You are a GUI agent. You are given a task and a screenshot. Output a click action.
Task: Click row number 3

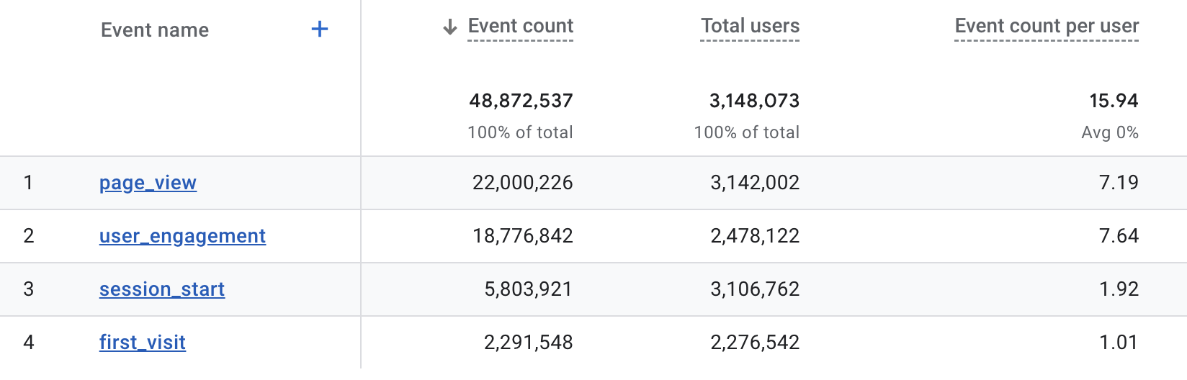(28, 289)
